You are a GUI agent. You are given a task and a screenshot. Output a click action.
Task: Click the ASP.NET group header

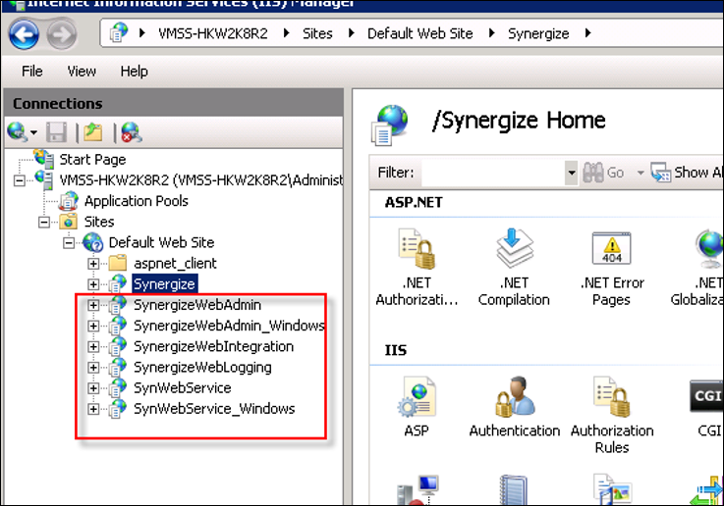pyautogui.click(x=414, y=202)
